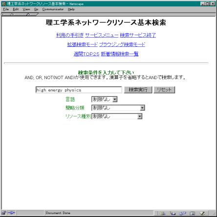This screenshot has height=217, width=217.
Task: Click the リセット reset button
Action: point(164,90)
